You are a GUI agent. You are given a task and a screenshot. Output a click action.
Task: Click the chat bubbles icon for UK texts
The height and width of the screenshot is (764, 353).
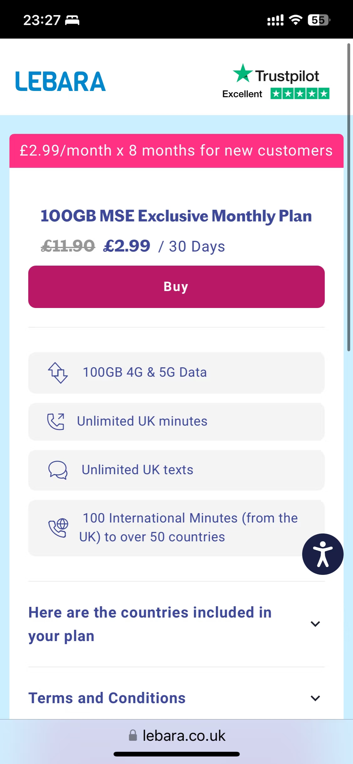(57, 470)
